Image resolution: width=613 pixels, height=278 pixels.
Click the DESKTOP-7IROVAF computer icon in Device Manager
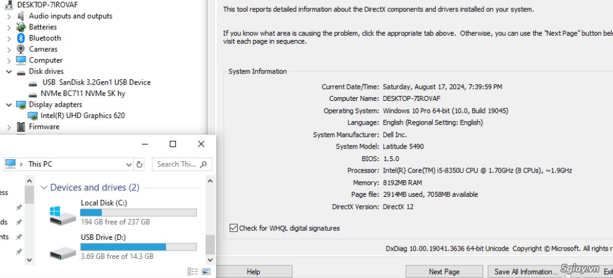(x=8, y=5)
